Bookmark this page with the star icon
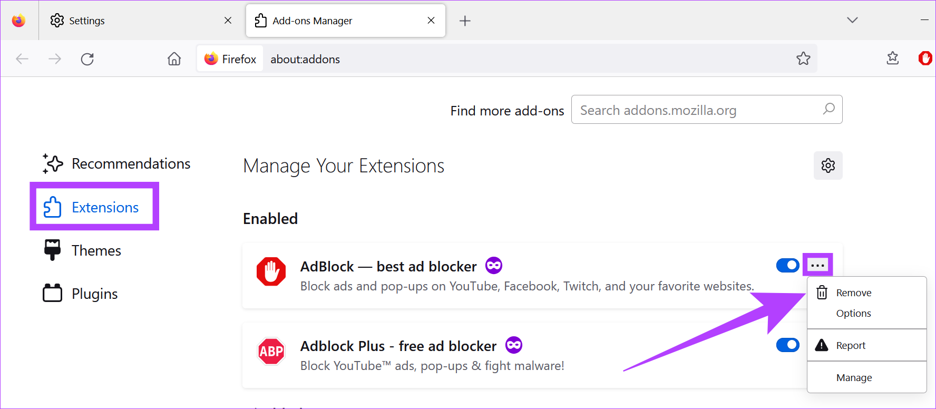This screenshot has height=409, width=936. coord(803,59)
